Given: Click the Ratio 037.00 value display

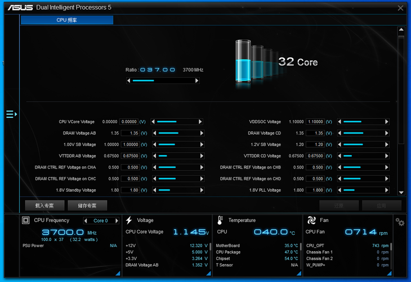Looking at the screenshot, I should click(158, 70).
